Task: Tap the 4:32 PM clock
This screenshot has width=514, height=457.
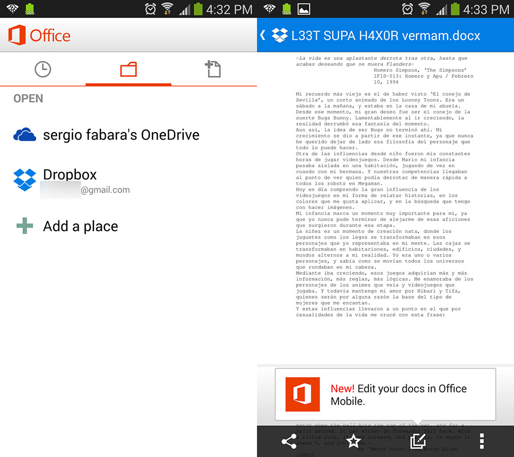Action: [229, 9]
